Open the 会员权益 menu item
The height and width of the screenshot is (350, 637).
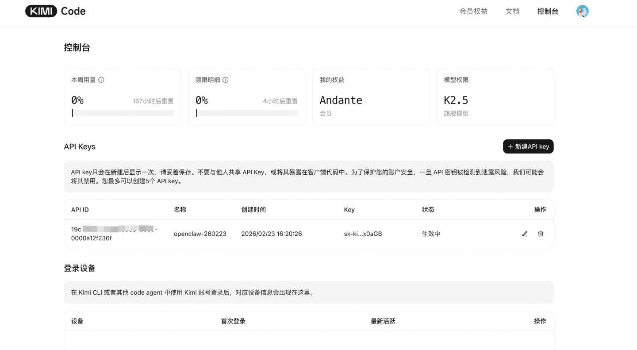point(473,11)
